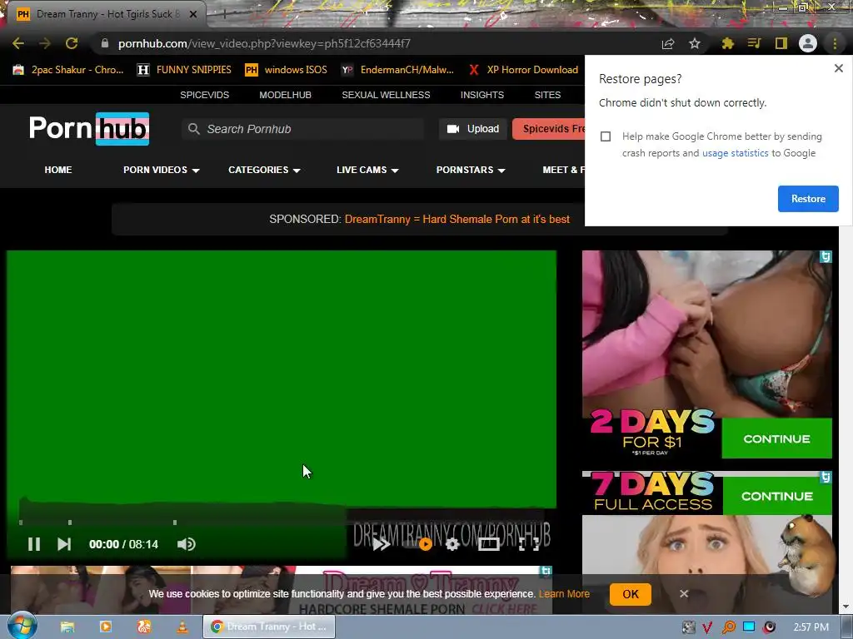Launch VLC from the taskbar cone icon
The image size is (853, 639).
[182, 627]
